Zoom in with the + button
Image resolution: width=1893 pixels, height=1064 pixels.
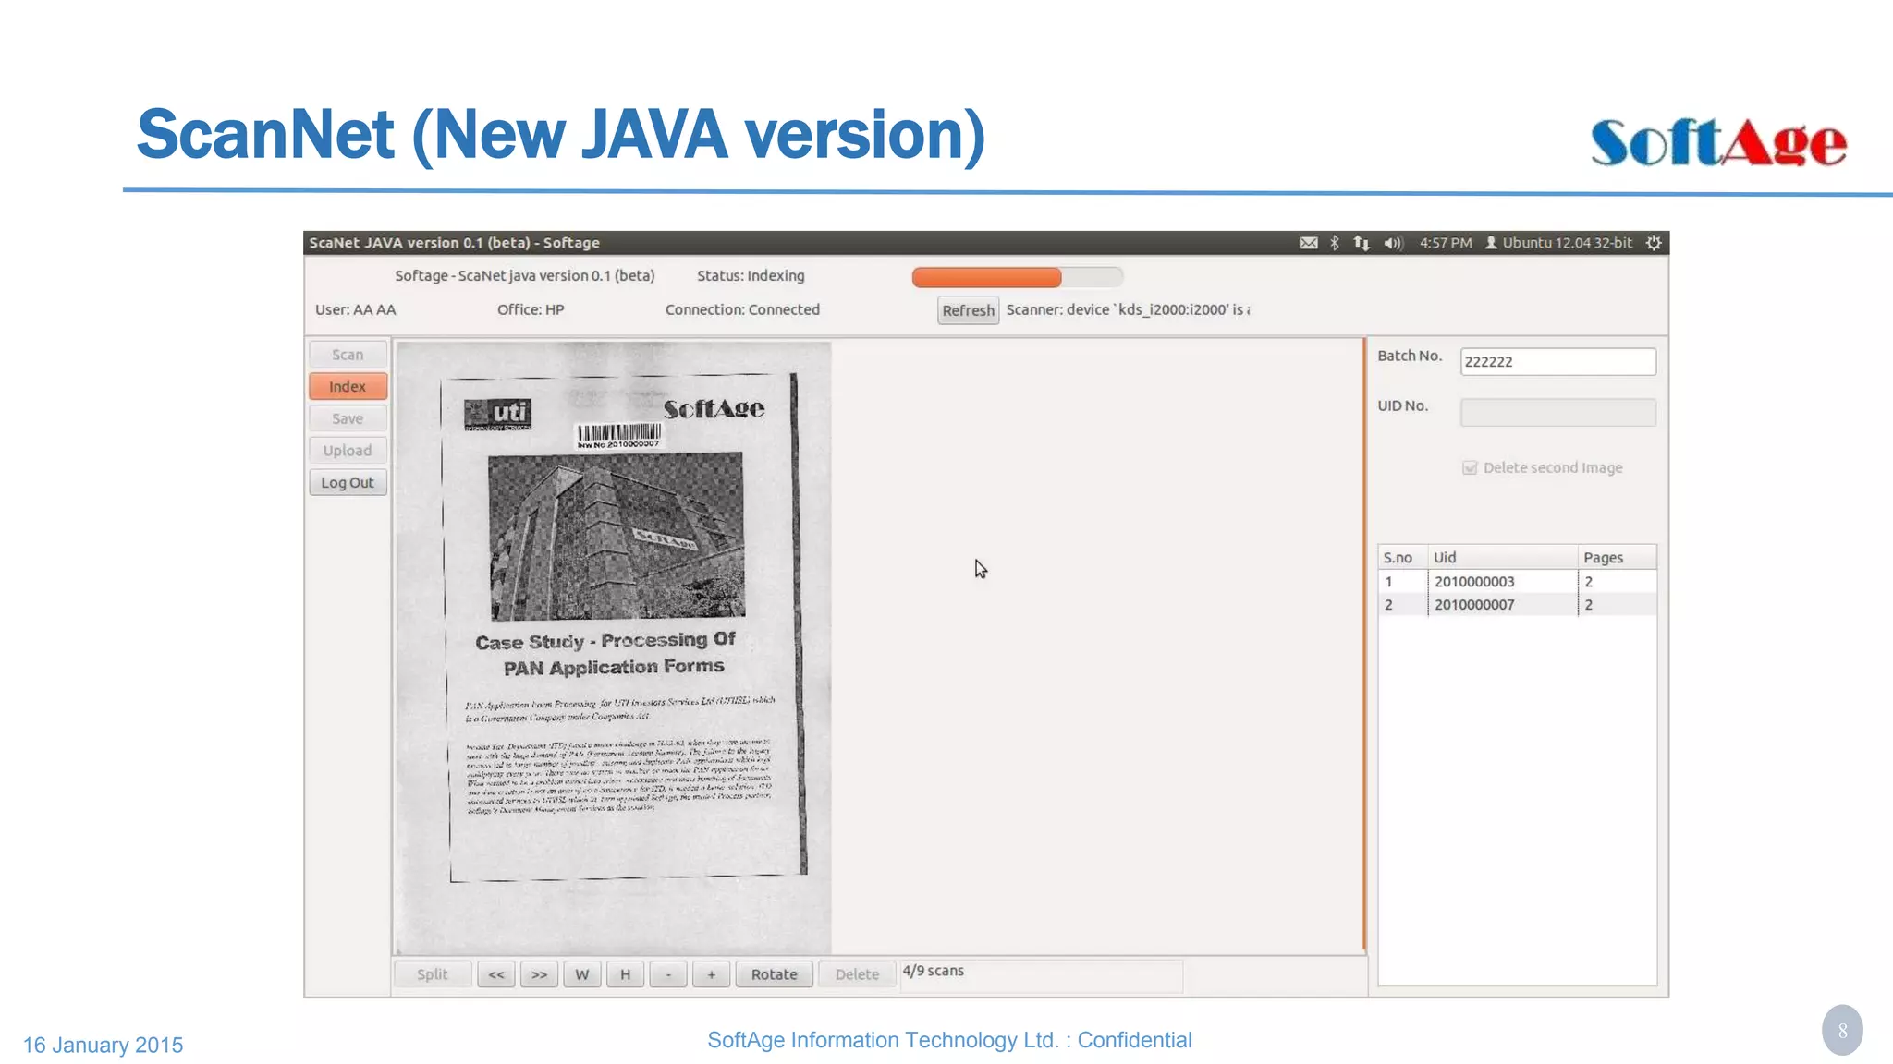coord(711,974)
